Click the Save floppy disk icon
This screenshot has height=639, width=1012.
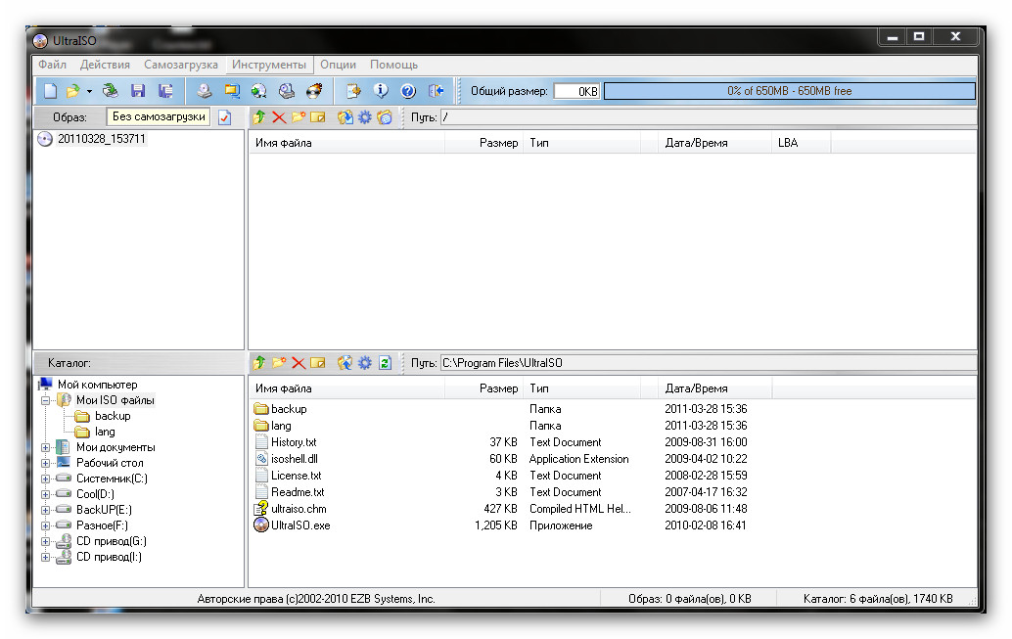[138, 91]
